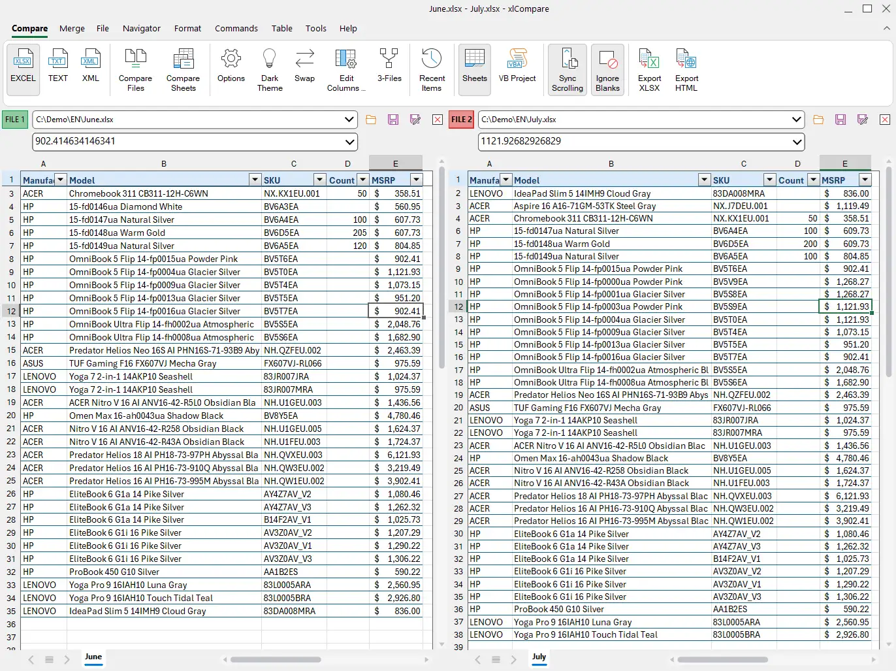Open the Help menu
This screenshot has width=896, height=671.
(348, 29)
